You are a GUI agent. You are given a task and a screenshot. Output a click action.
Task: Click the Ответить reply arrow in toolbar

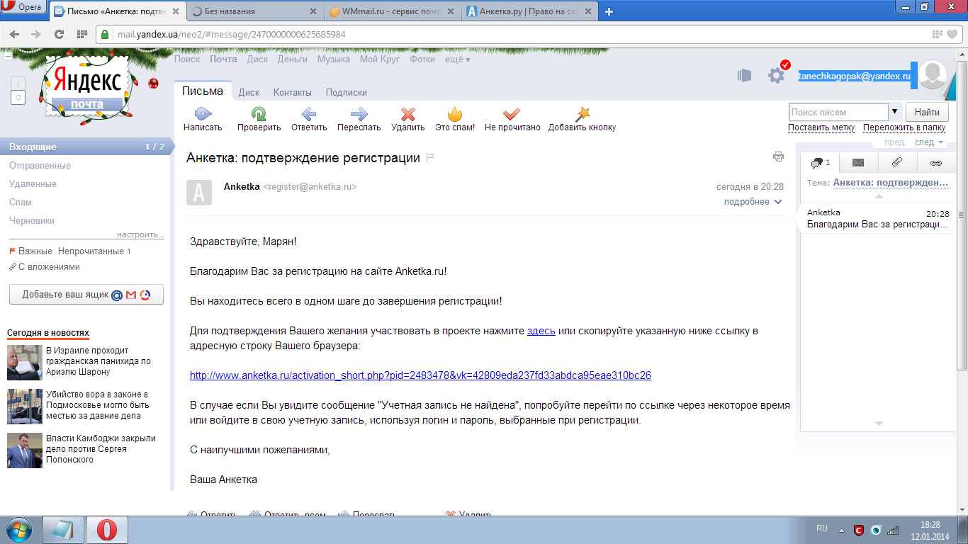309,113
